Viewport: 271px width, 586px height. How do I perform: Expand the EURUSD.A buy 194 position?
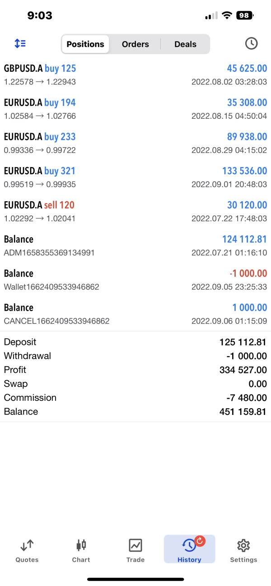135,109
